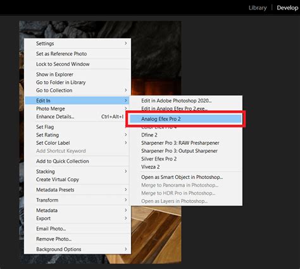Viewport: 300px width, 269px height.
Task: Open the Metadata Presets submenu
Action: pos(77,190)
